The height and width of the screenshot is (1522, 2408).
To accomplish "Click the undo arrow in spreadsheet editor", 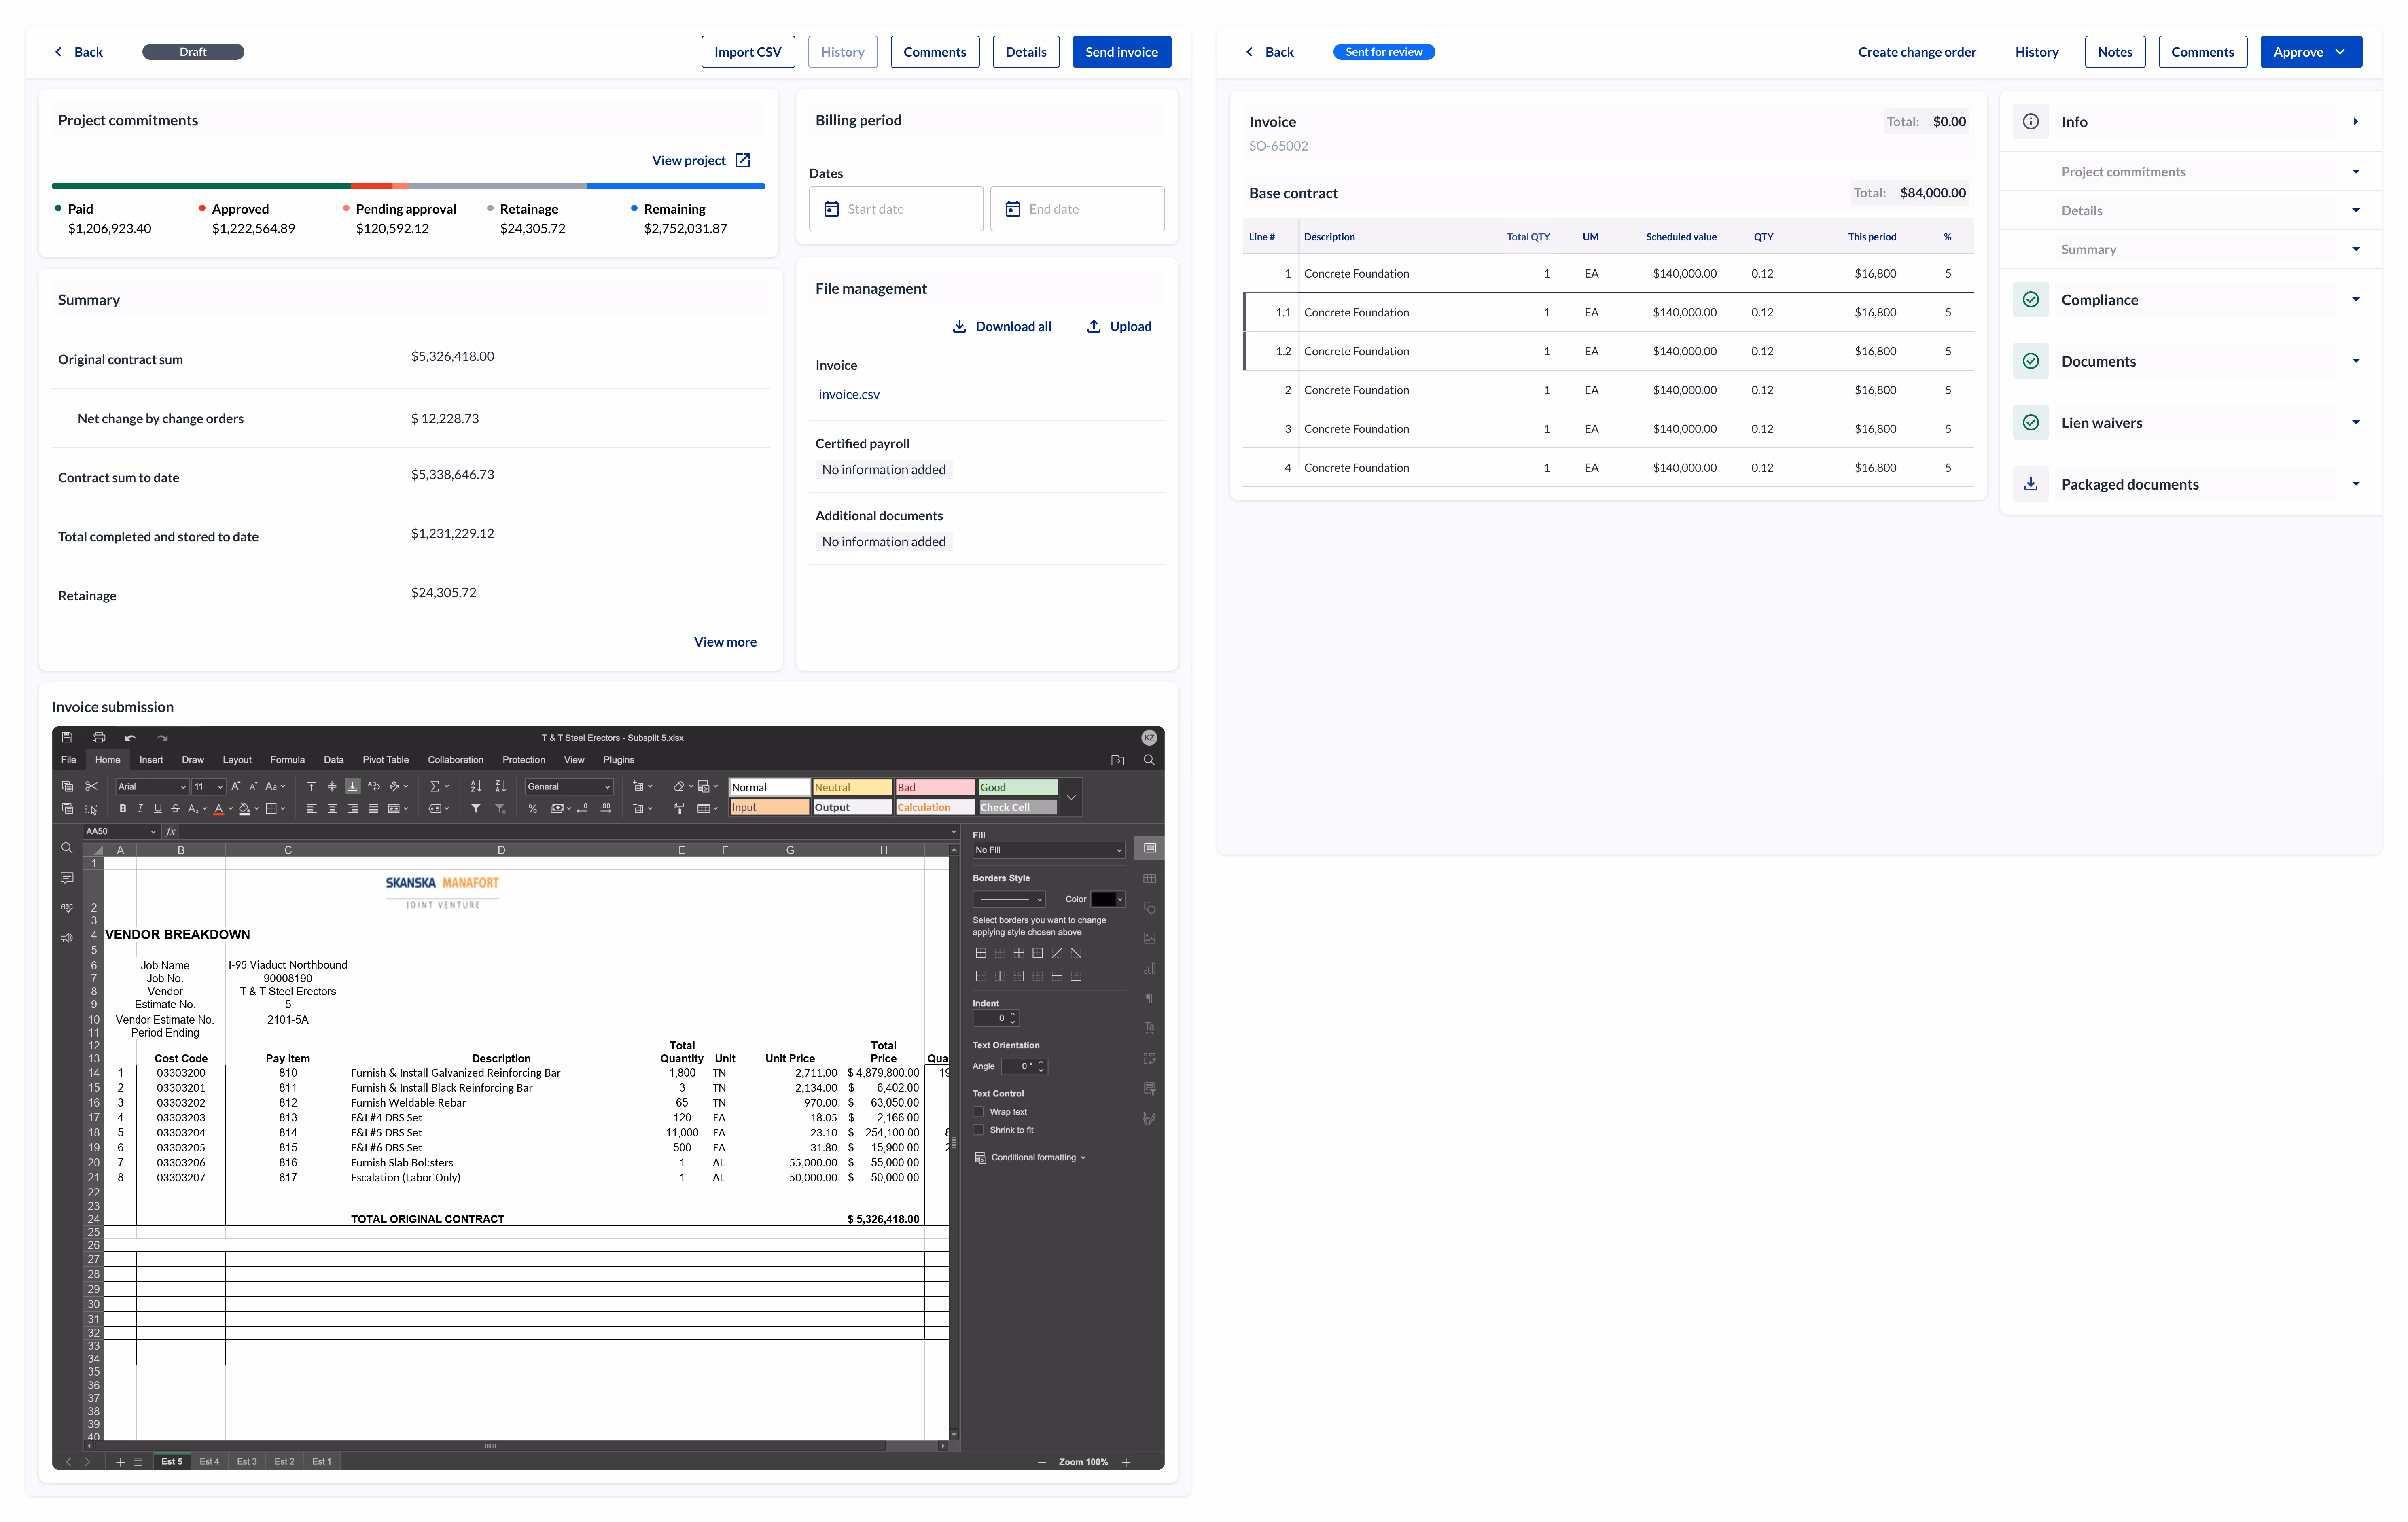I will (x=130, y=738).
